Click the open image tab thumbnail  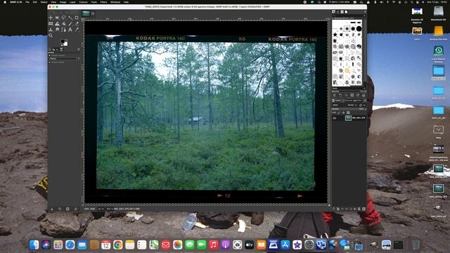pyautogui.click(x=86, y=13)
